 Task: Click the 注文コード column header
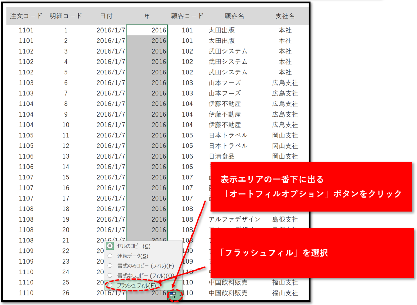(x=26, y=16)
